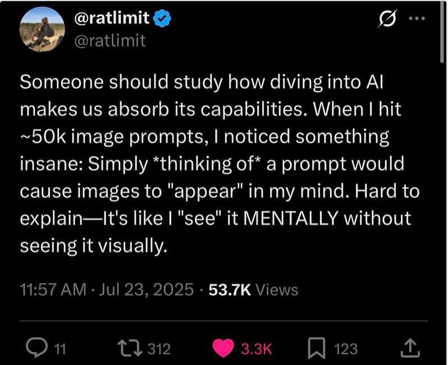View the 53.7K Views analytics

253,289
